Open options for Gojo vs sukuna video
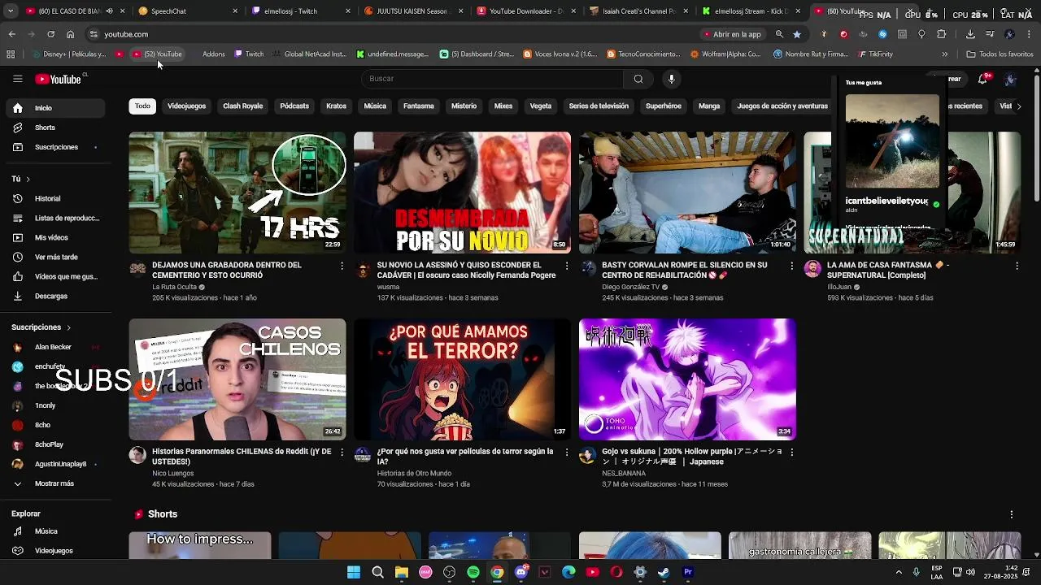The image size is (1041, 585). coord(792,452)
